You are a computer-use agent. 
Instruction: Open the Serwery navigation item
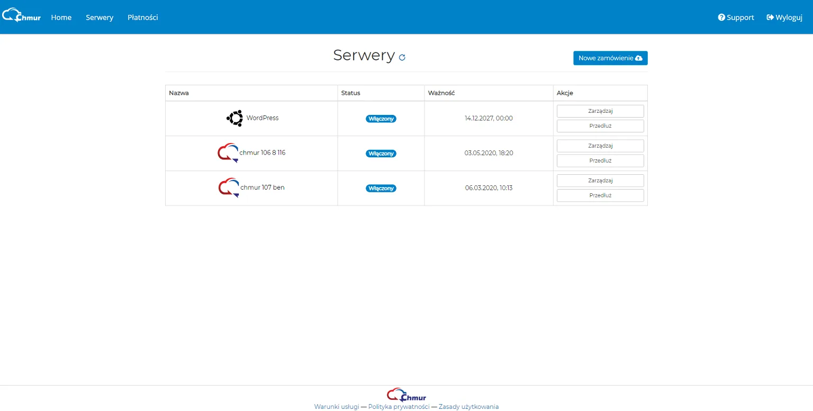[100, 17]
